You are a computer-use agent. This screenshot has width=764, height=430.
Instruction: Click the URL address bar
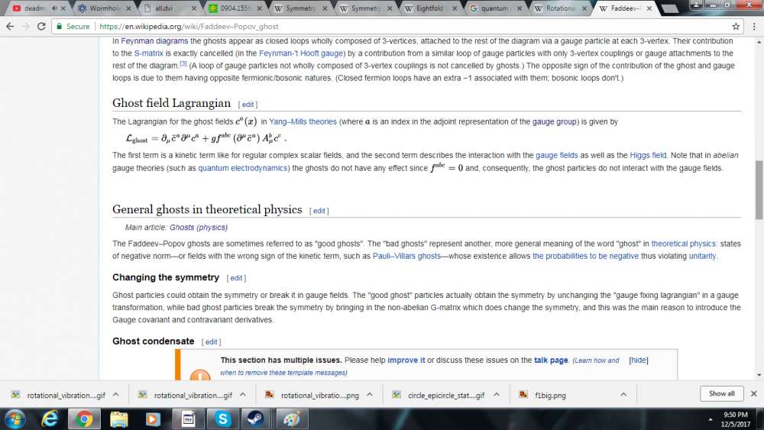[x=382, y=26]
